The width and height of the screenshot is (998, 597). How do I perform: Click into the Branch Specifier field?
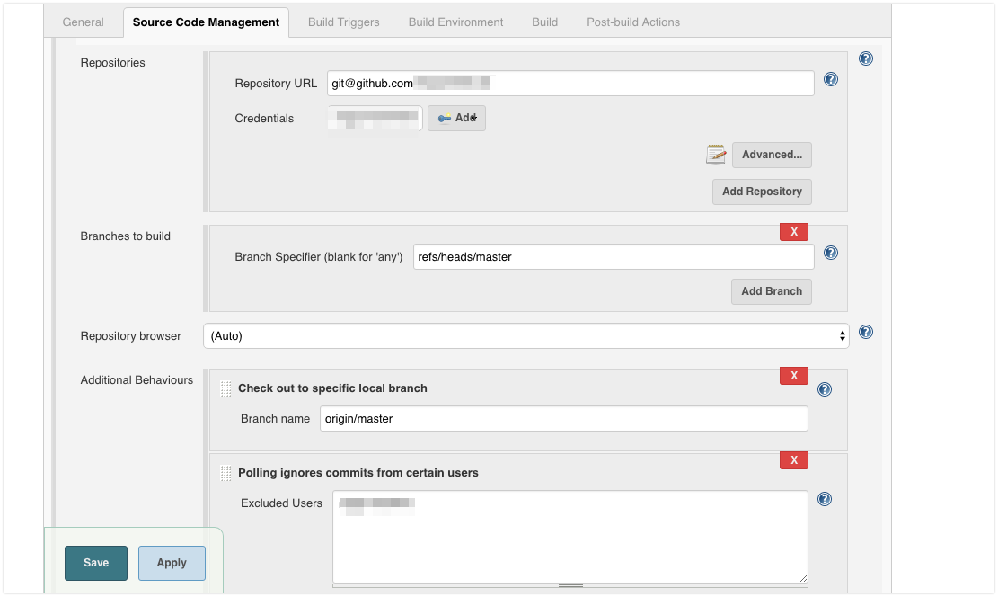pyautogui.click(x=614, y=257)
